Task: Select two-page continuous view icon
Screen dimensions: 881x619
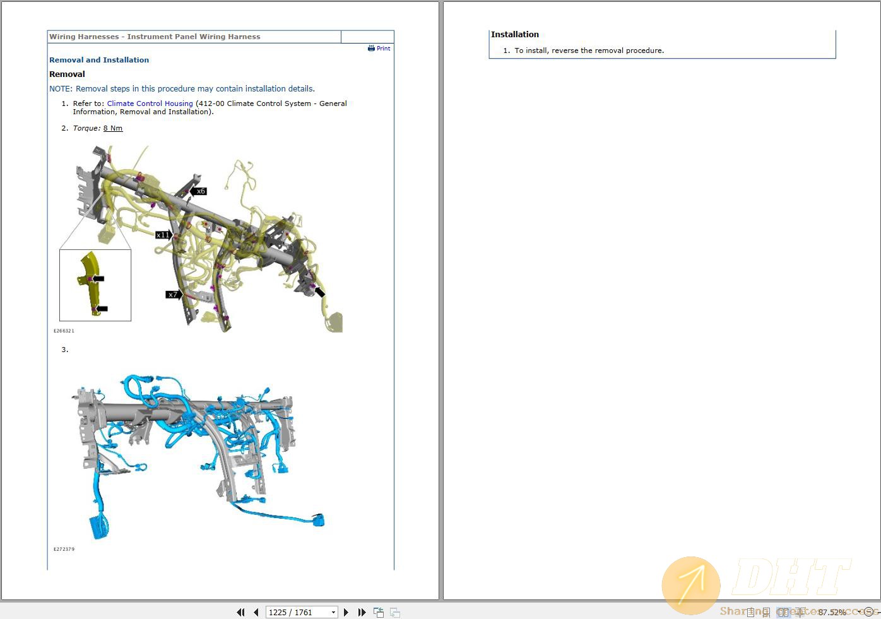Action: click(800, 612)
